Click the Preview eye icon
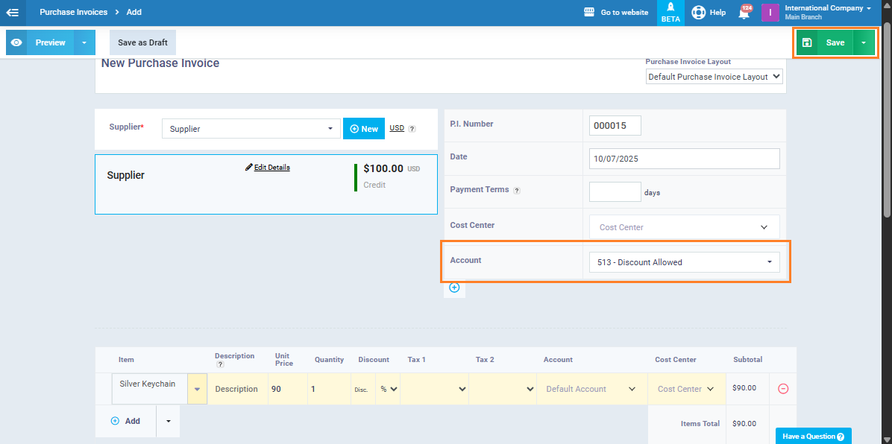The image size is (892, 444). click(16, 42)
